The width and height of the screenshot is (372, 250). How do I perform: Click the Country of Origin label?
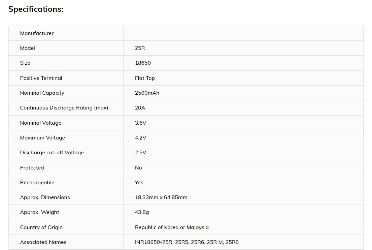coord(41,227)
